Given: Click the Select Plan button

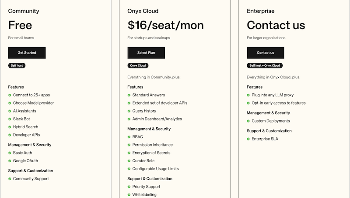Looking at the screenshot, I should (146, 53).
